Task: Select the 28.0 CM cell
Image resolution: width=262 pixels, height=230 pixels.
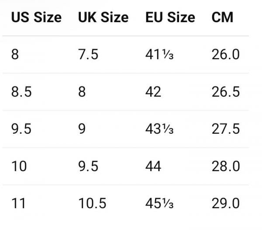Action: (226, 166)
